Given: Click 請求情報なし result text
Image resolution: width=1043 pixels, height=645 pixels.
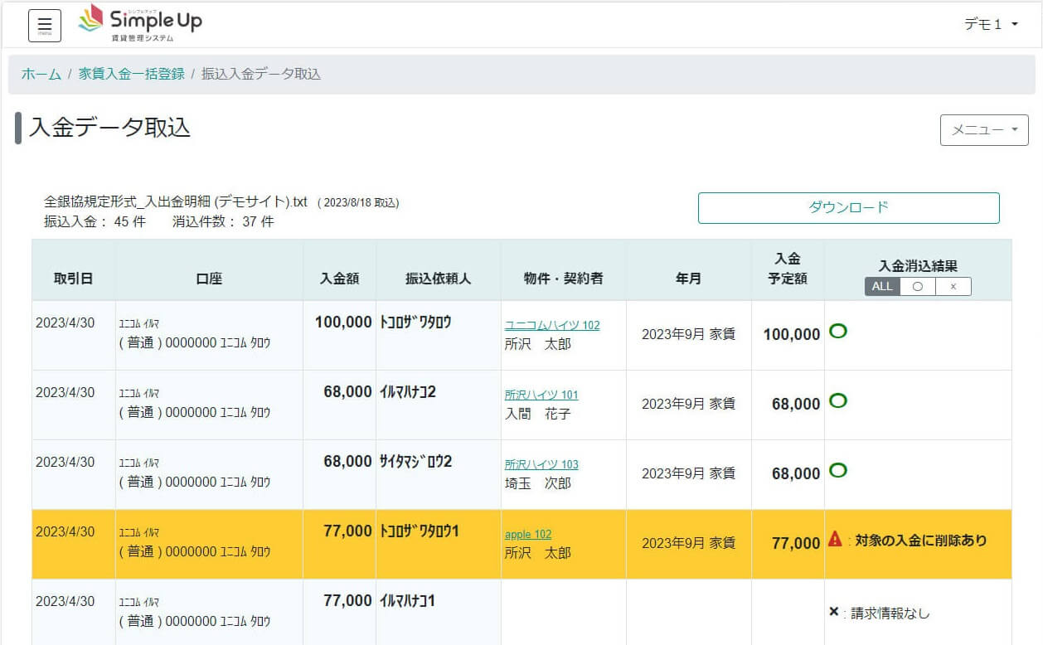Looking at the screenshot, I should 890,613.
